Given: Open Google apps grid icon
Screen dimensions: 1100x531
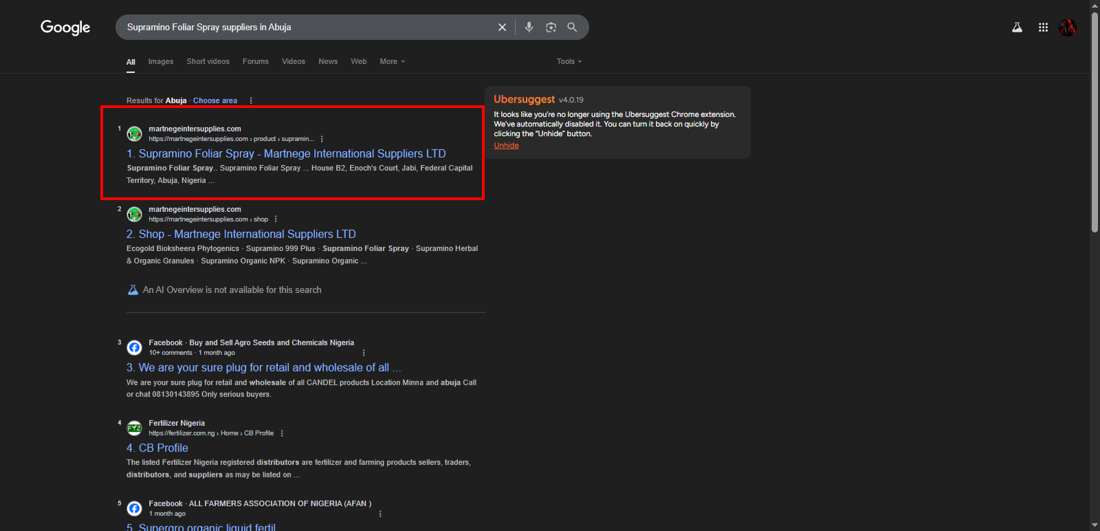Looking at the screenshot, I should point(1043,28).
